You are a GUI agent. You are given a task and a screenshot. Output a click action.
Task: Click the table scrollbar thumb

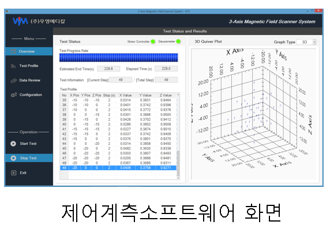[178, 163]
